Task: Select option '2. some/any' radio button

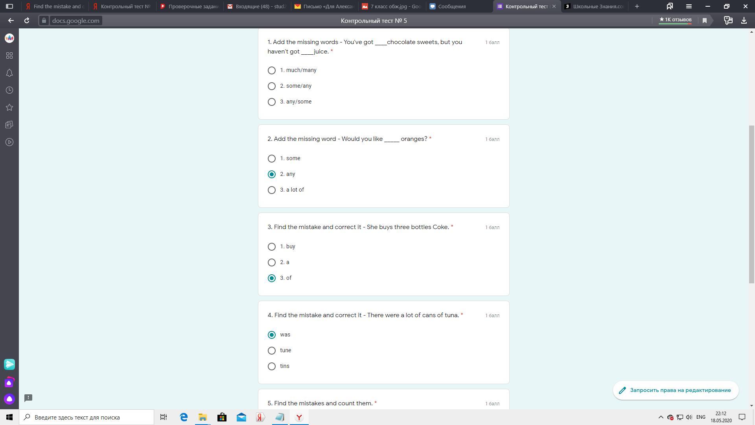Action: [x=272, y=86]
